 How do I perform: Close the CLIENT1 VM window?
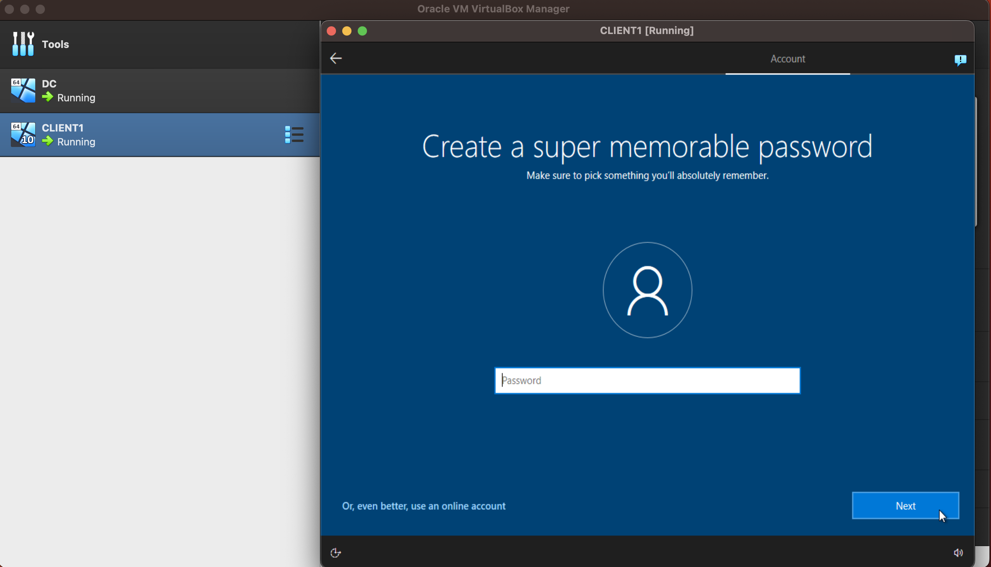tap(331, 31)
